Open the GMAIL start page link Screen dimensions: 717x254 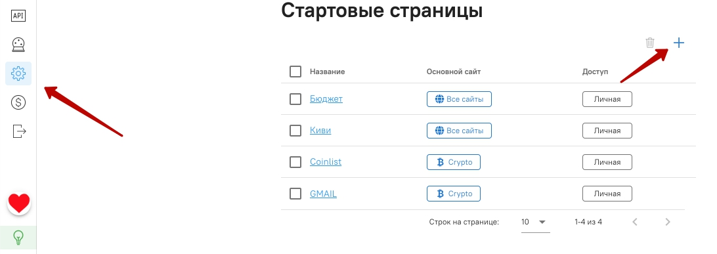coord(323,194)
